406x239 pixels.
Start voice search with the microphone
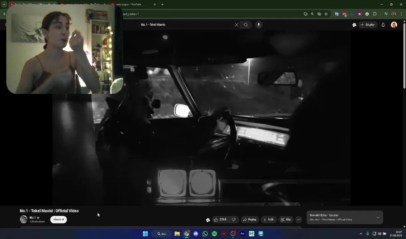[x=259, y=25]
